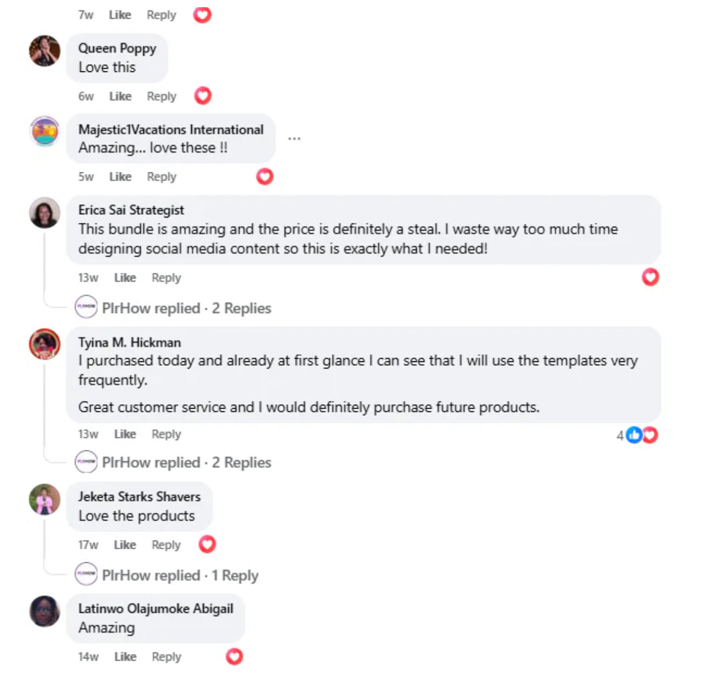
Task: Click heart reaction on Latinwo Olajumoke Abigail comment
Action: pyautogui.click(x=235, y=656)
